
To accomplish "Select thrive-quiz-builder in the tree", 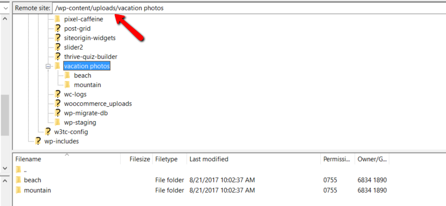I will [x=90, y=57].
